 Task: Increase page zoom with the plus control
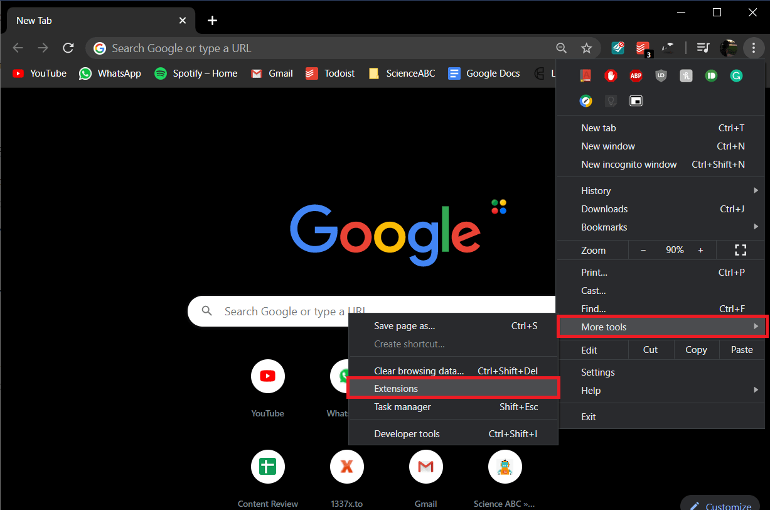pos(701,249)
